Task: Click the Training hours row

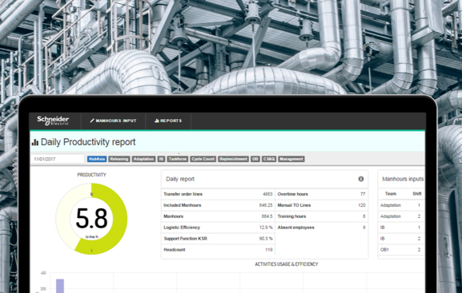Action: tap(321, 216)
